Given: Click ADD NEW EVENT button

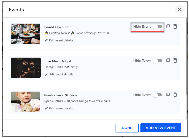Looking at the screenshot, I should point(161,128).
